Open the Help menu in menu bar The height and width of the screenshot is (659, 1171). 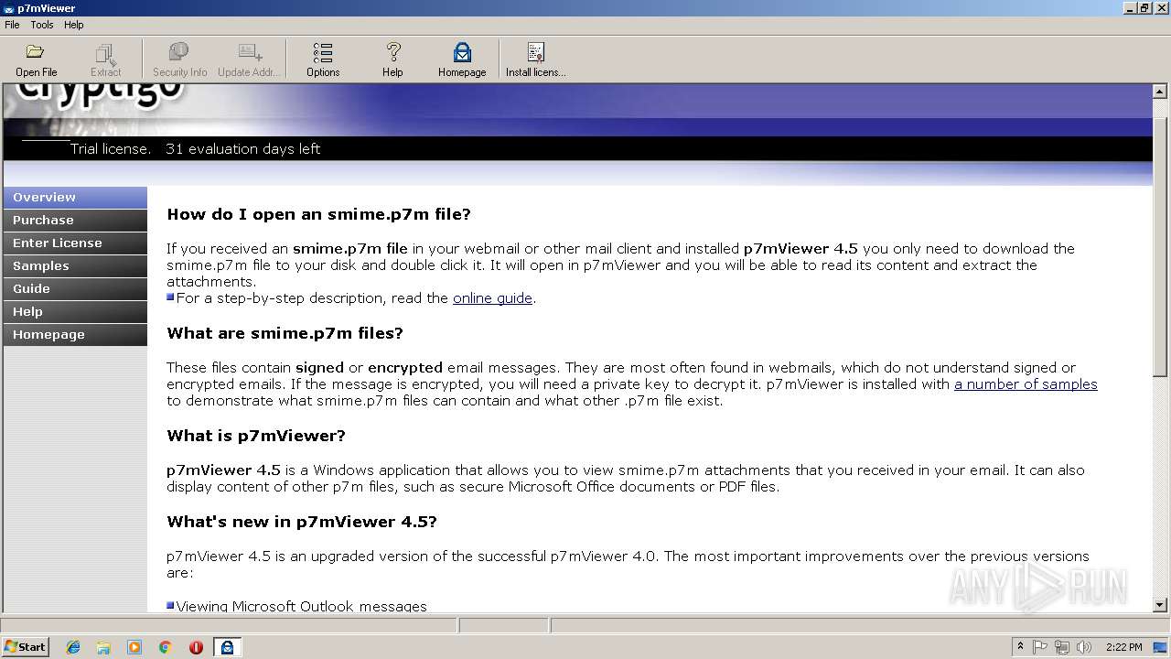[74, 25]
